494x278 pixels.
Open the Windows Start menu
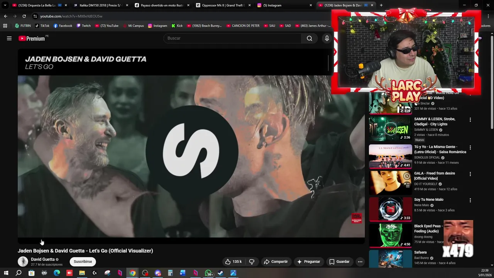pos(6,273)
